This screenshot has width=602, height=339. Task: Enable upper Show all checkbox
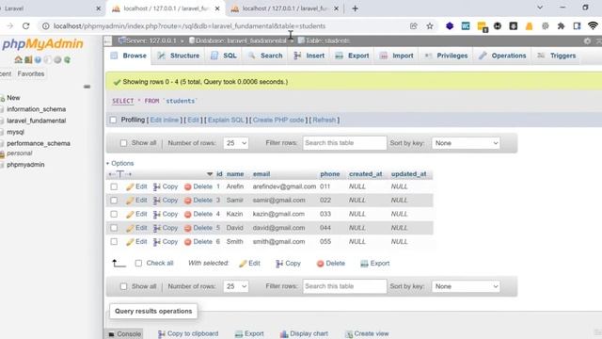tap(123, 143)
